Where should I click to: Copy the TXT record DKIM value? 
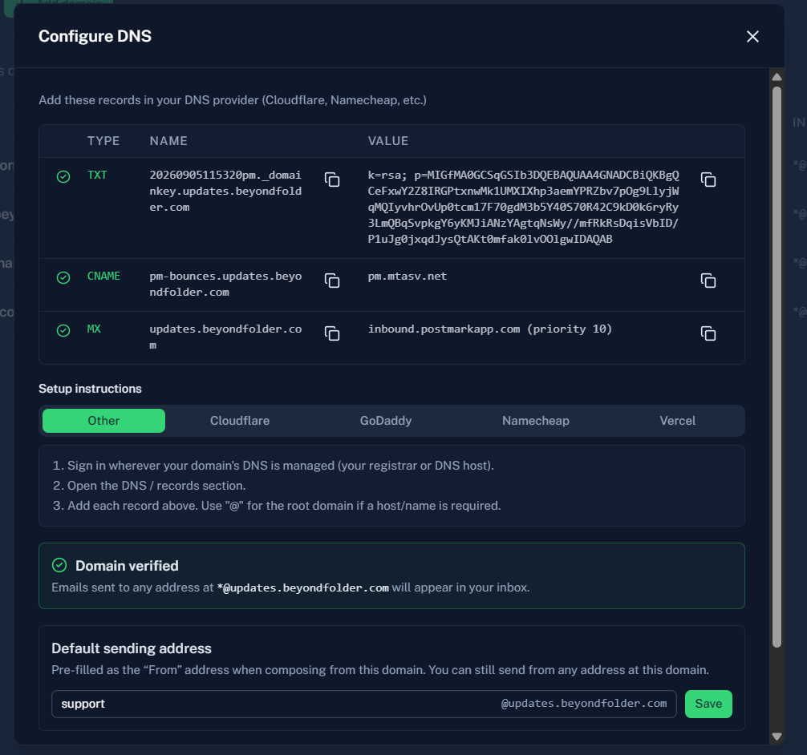(x=708, y=180)
